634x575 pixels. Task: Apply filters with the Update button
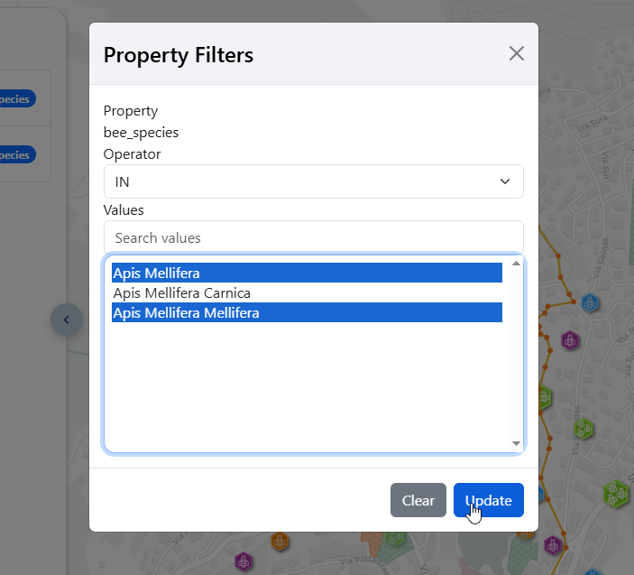(x=488, y=500)
